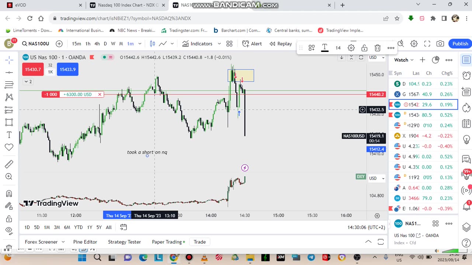Viewport: 472px width, 265px height.
Task: Open chart settings gear in top bar
Action: click(414, 44)
